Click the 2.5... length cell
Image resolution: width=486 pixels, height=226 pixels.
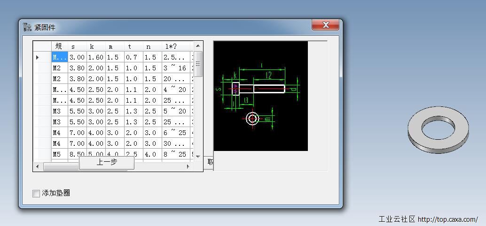tap(176, 57)
